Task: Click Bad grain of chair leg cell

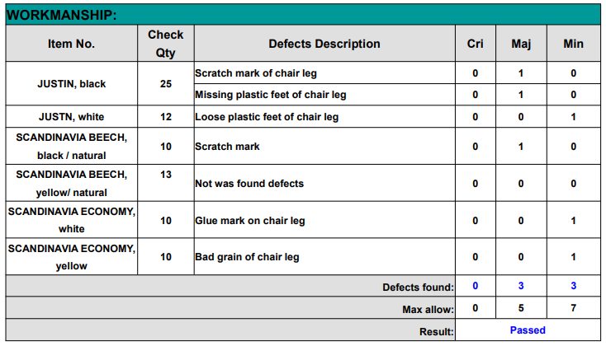Action: pyautogui.click(x=324, y=257)
